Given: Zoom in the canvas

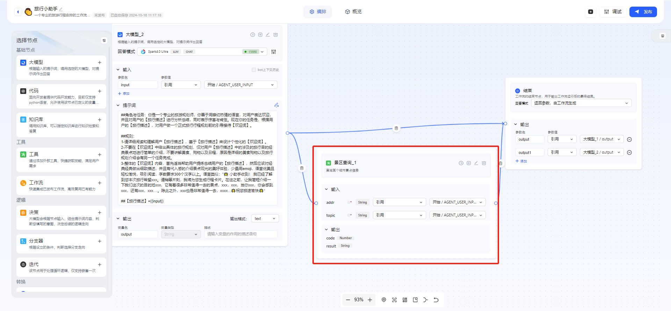Looking at the screenshot, I should (x=370, y=300).
